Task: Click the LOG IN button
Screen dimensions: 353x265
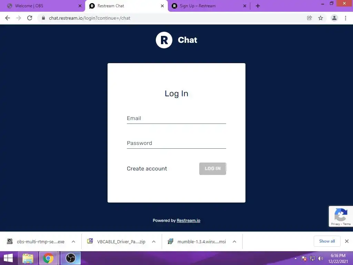Action: pyautogui.click(x=212, y=168)
